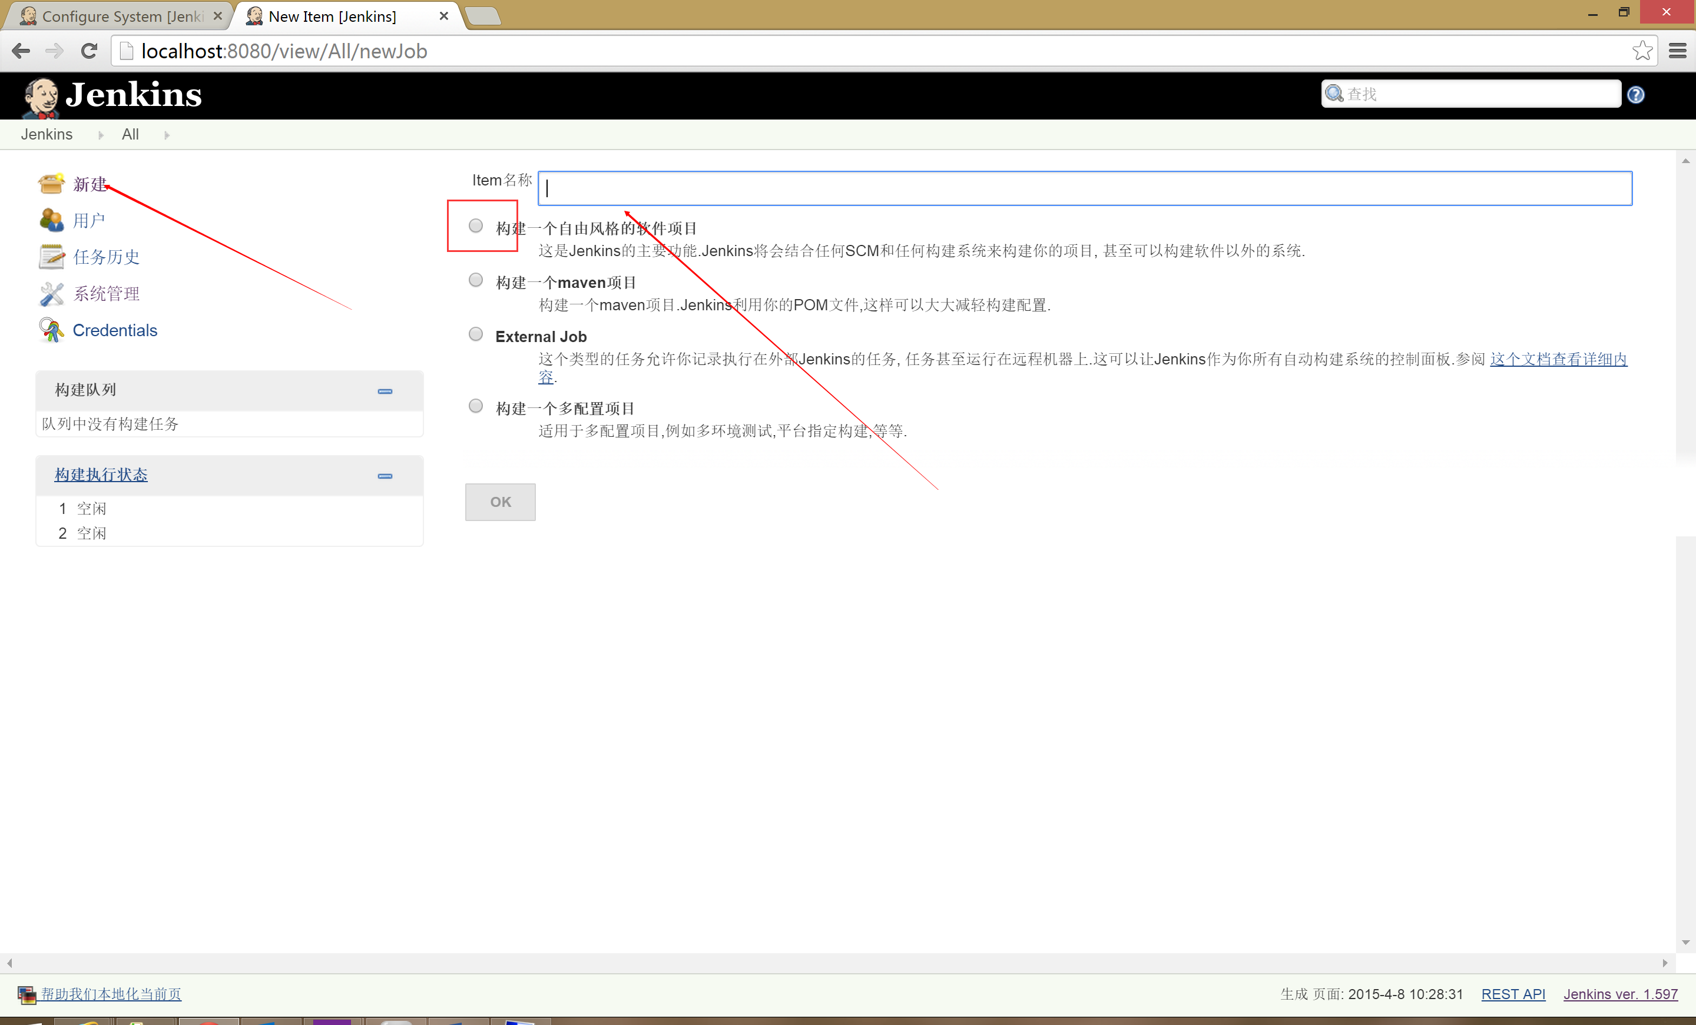Click the 新建 new item box icon
The height and width of the screenshot is (1025, 1696).
pos(52,184)
